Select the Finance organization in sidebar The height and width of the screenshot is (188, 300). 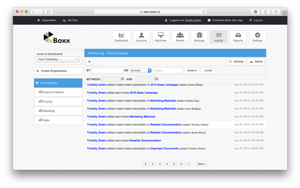click(47, 101)
